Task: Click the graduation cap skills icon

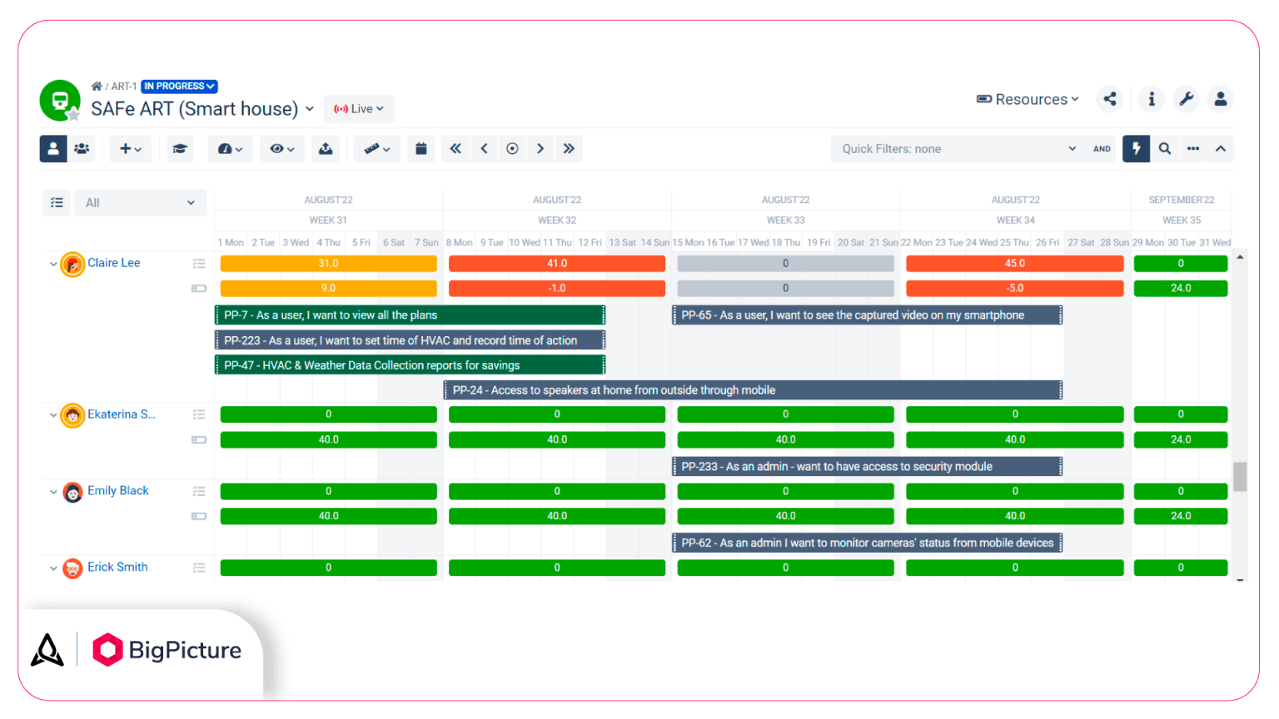Action: click(180, 149)
